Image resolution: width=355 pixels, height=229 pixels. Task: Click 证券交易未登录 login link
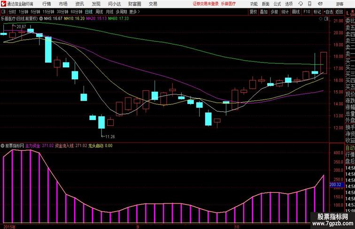tap(206, 4)
